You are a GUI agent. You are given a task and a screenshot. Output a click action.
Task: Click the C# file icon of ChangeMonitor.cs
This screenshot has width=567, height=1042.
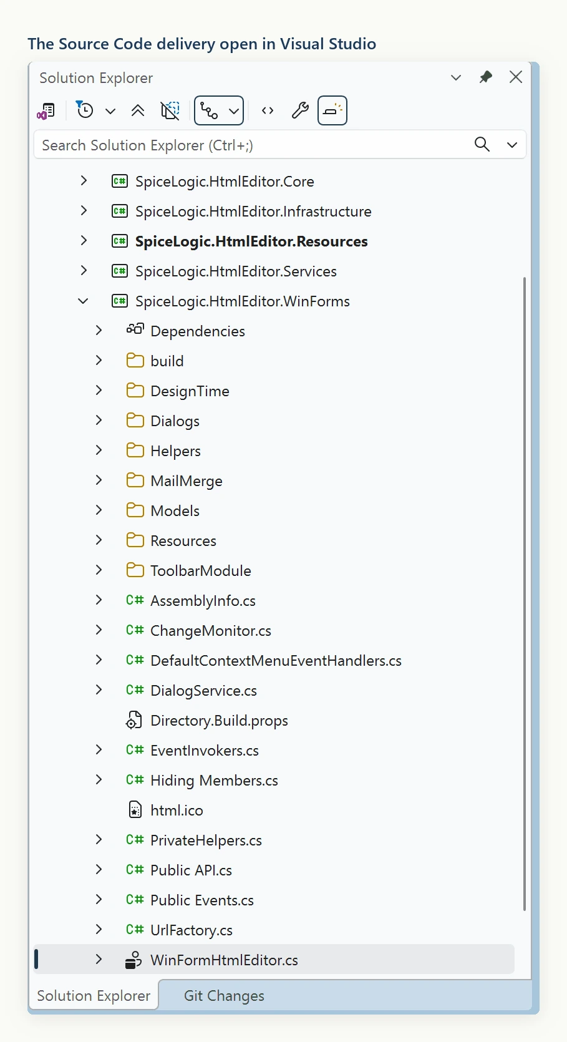pyautogui.click(x=135, y=630)
